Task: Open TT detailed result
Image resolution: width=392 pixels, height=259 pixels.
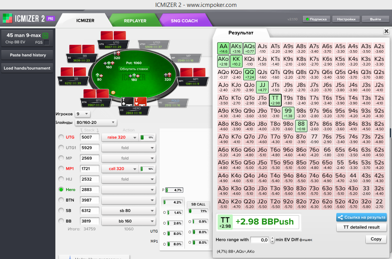Action: click(x=362, y=227)
